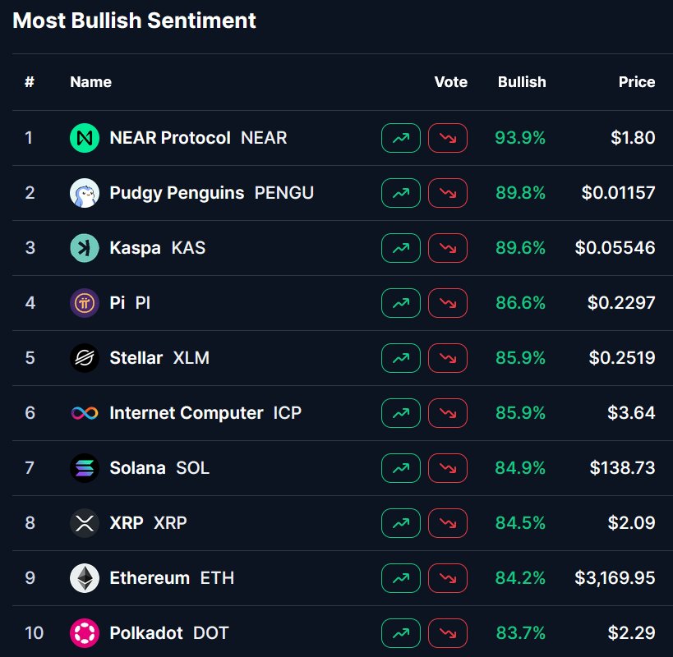The height and width of the screenshot is (657, 673).
Task: Click the Solana coin logo
Action: [x=85, y=468]
